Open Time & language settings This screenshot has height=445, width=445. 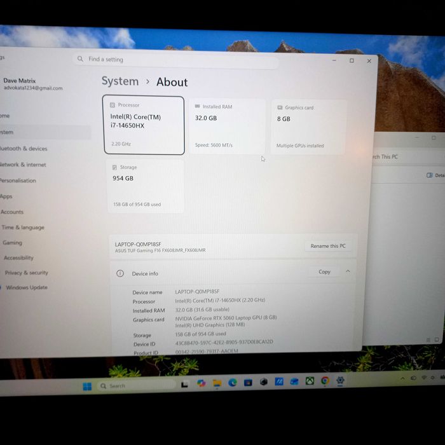(23, 228)
